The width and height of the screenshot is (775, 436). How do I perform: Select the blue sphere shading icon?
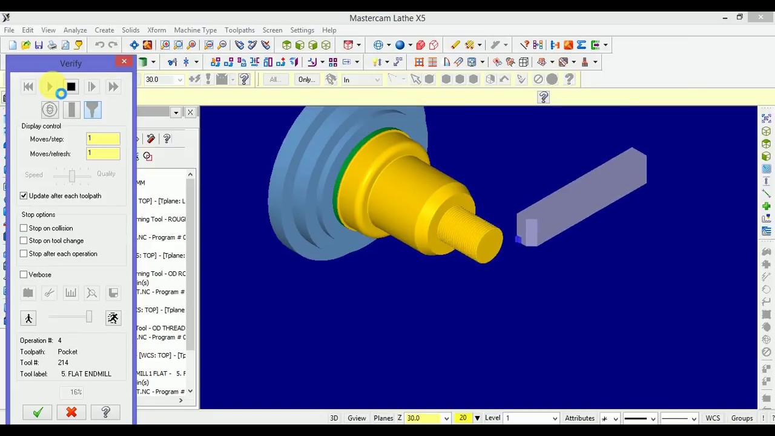(400, 45)
